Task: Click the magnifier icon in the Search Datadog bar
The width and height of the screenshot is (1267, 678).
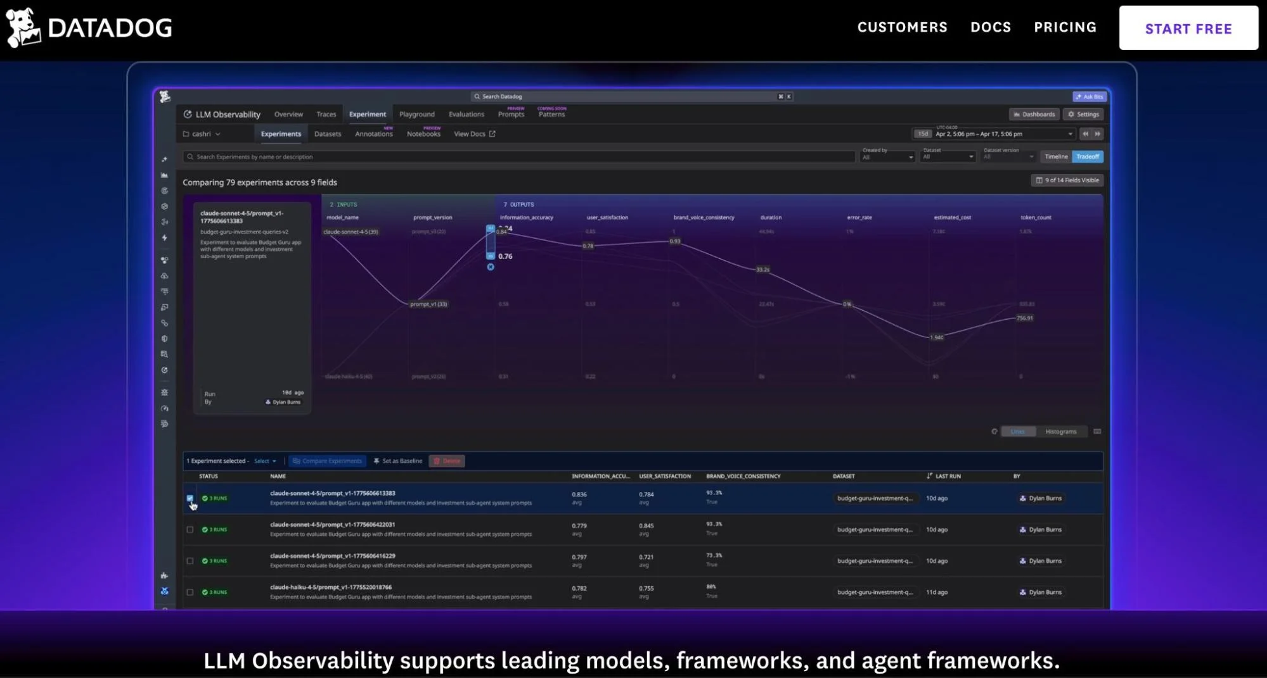Action: coord(477,97)
